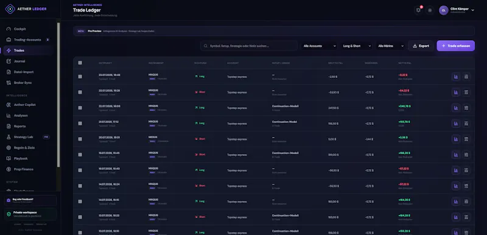487x235 pixels.
Task: Open notifications bell in the header
Action: point(418,10)
